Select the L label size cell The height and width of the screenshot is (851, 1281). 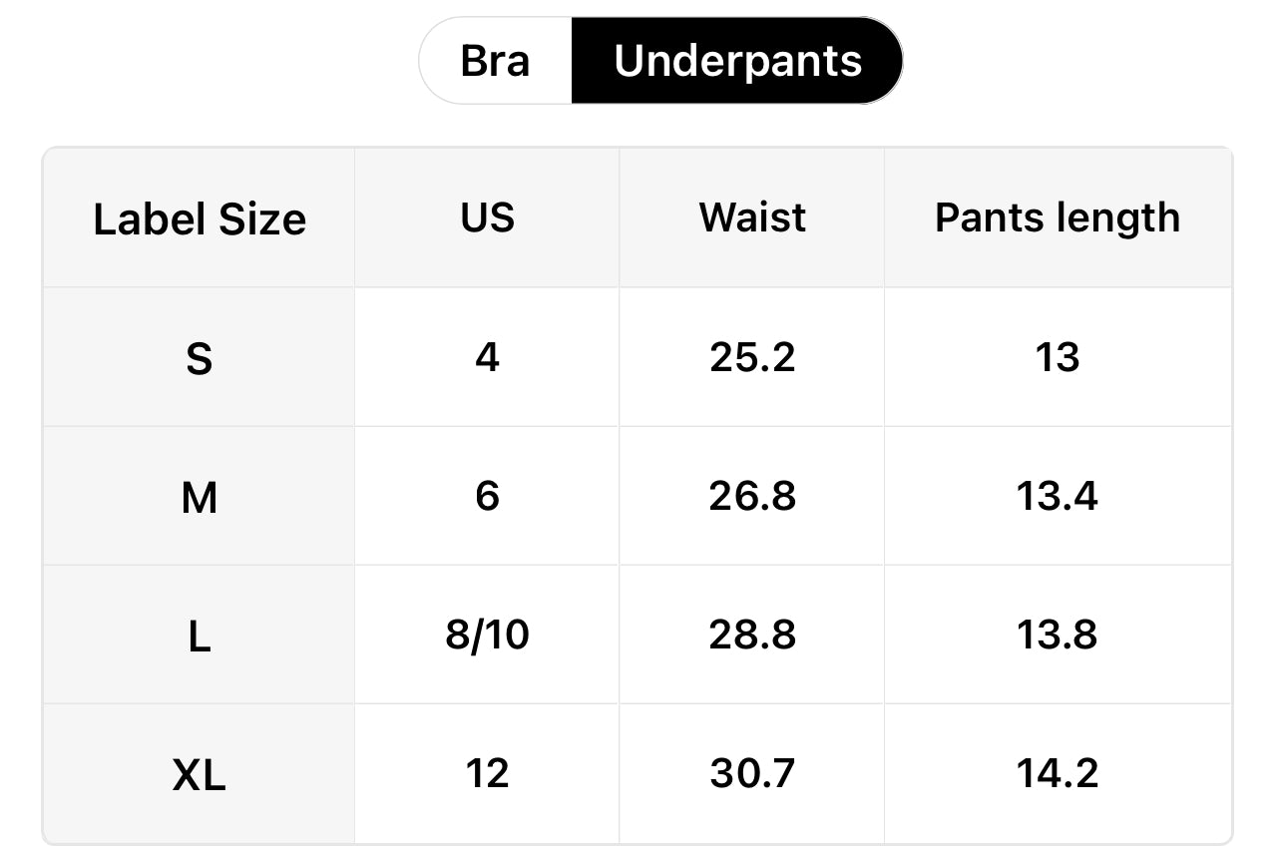(x=200, y=636)
